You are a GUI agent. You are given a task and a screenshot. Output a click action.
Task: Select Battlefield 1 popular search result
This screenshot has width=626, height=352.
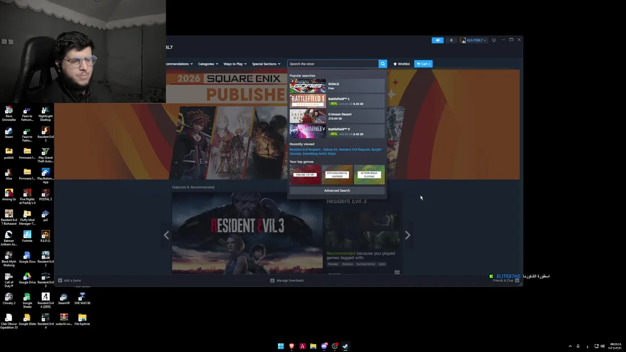[337, 101]
